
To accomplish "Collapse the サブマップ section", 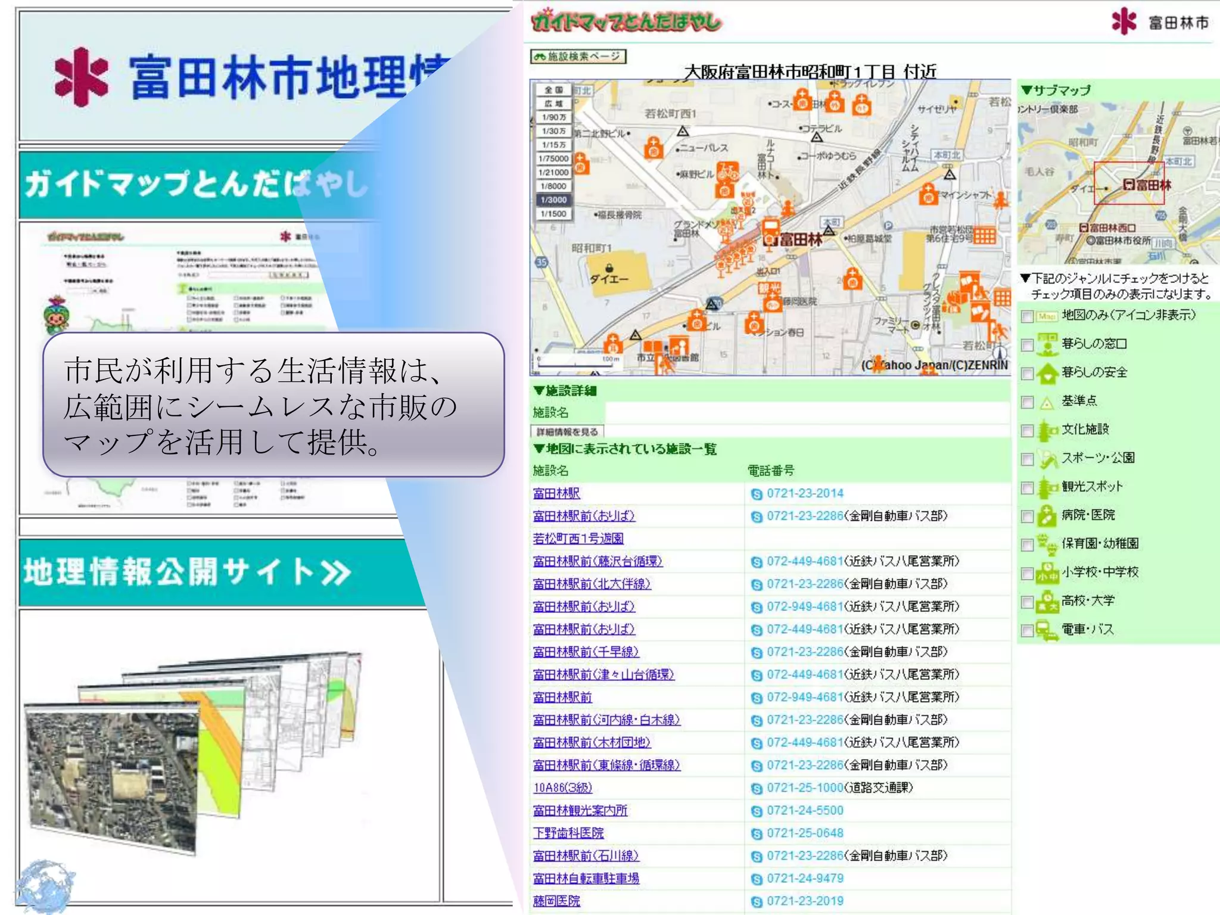I will 1056,91.
